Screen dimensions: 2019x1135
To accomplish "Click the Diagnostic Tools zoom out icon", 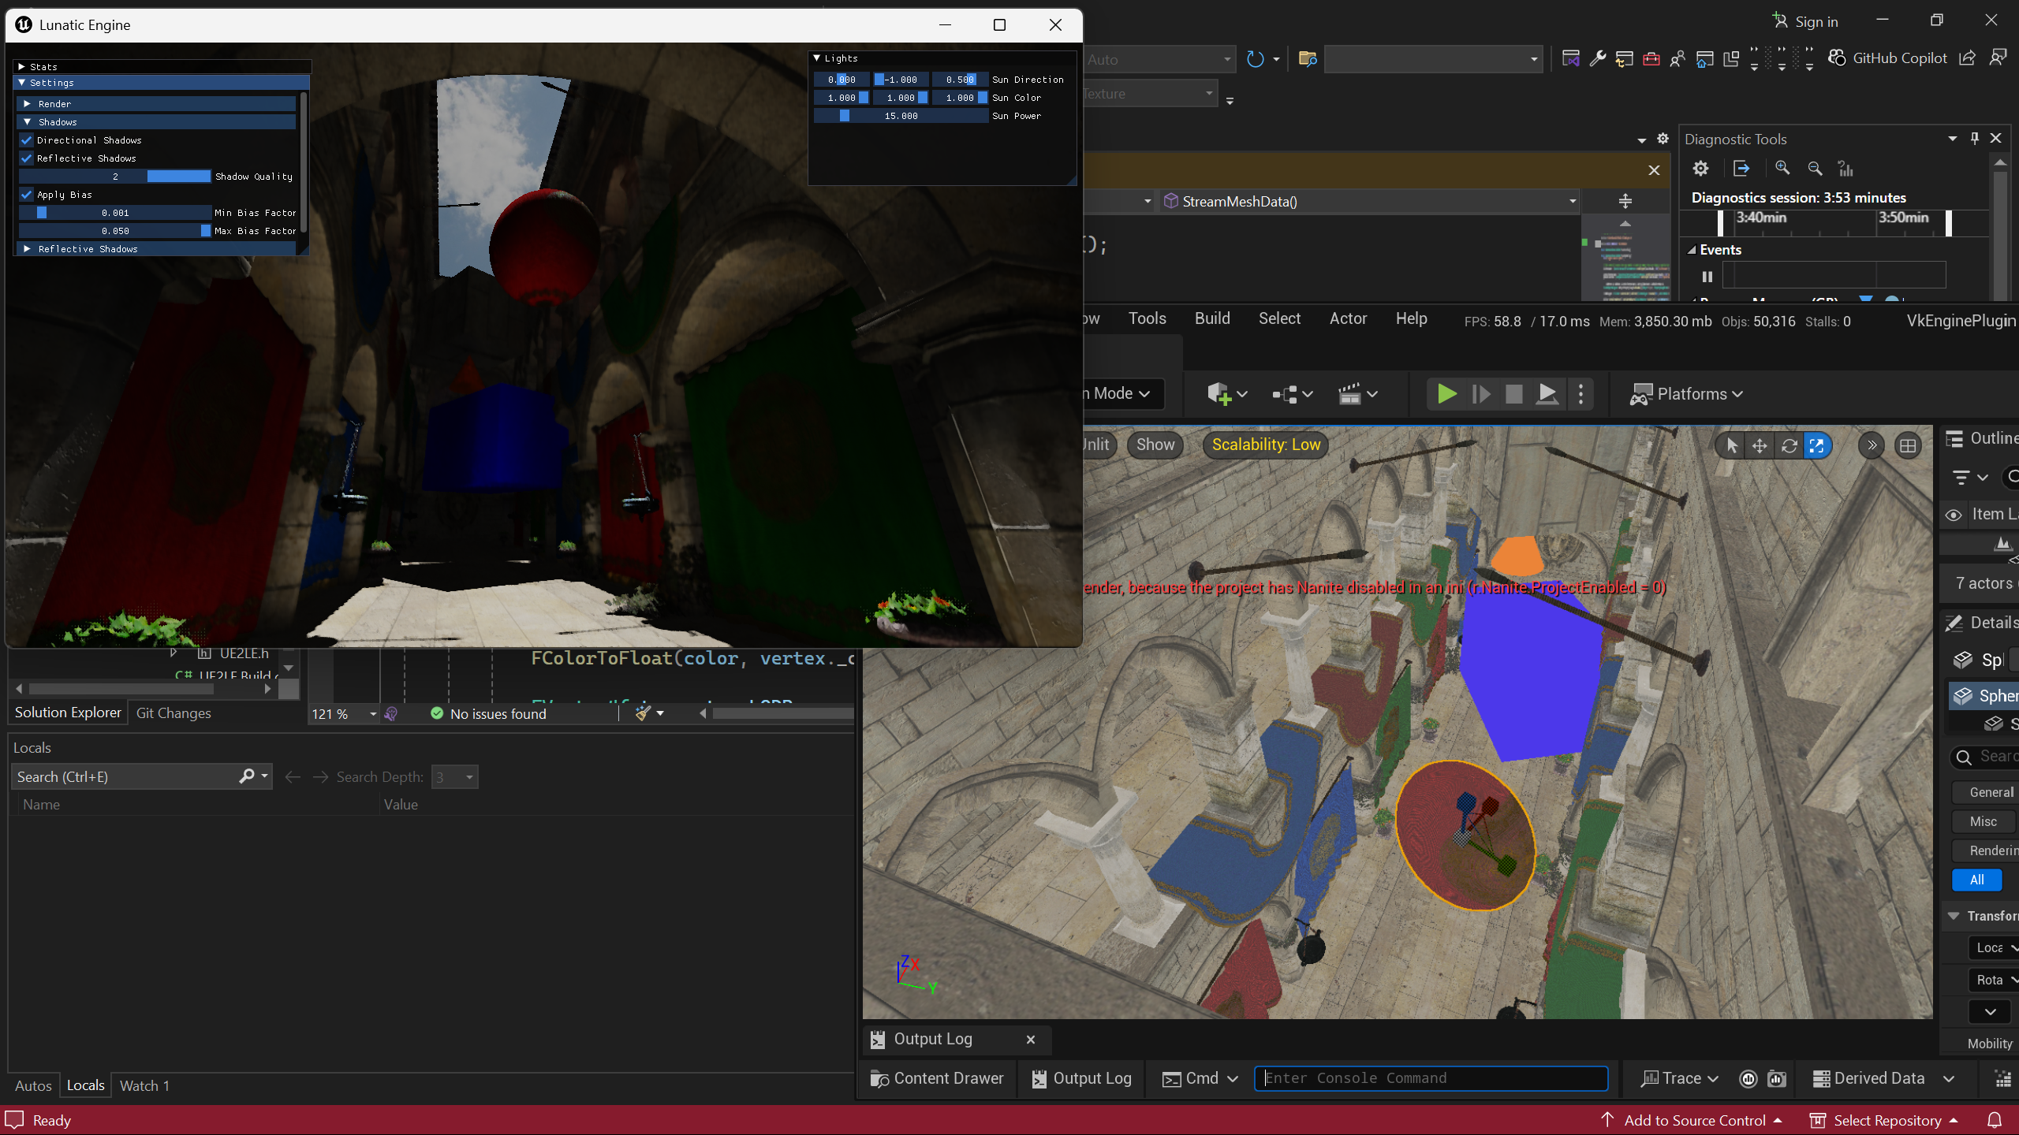I will (1815, 168).
